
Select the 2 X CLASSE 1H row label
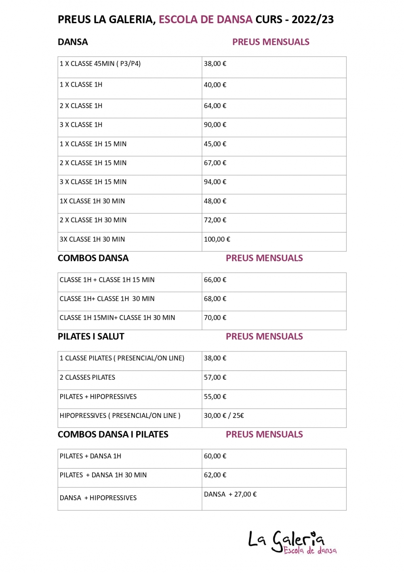click(x=81, y=106)
